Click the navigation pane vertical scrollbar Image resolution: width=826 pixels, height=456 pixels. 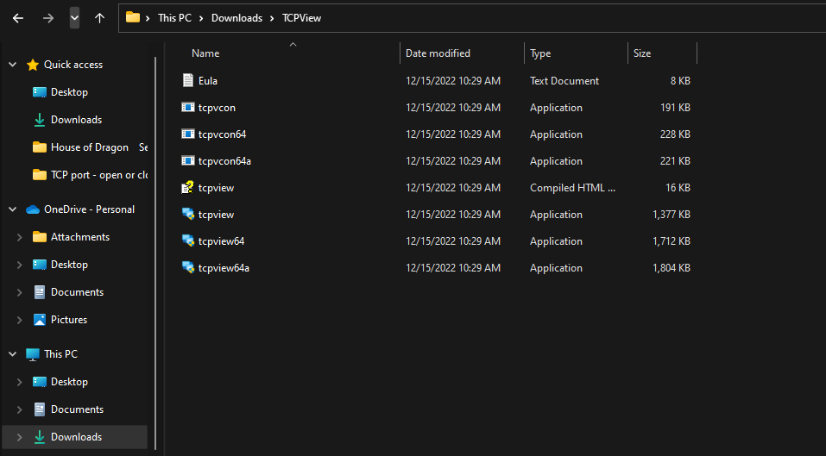click(155, 253)
